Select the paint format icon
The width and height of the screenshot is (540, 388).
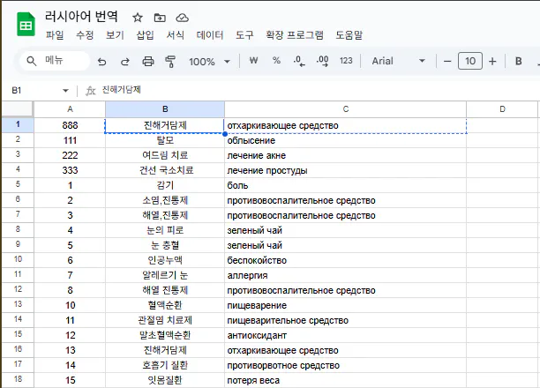[x=170, y=62]
